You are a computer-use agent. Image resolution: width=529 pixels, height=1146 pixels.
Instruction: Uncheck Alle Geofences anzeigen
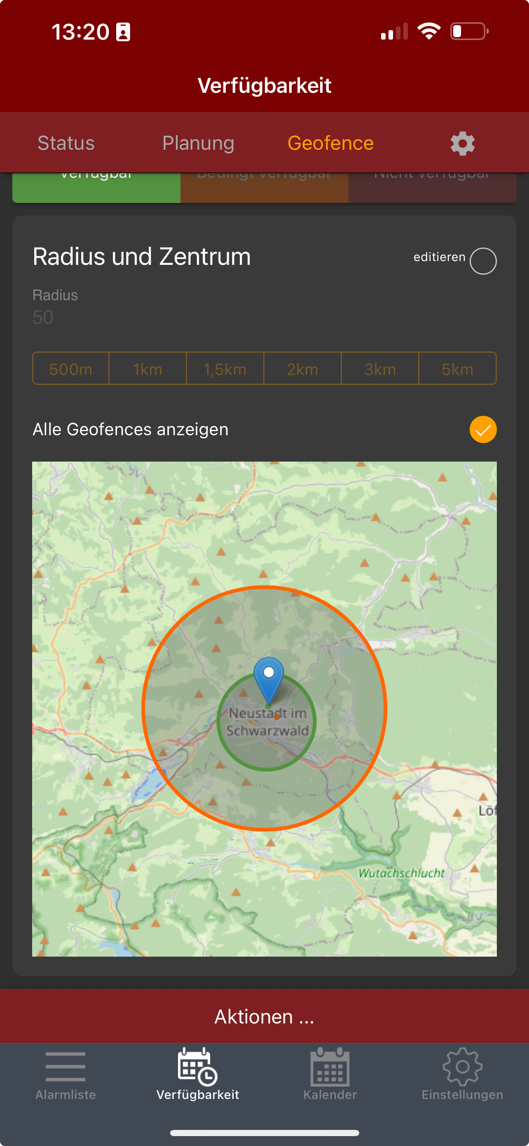click(x=483, y=429)
